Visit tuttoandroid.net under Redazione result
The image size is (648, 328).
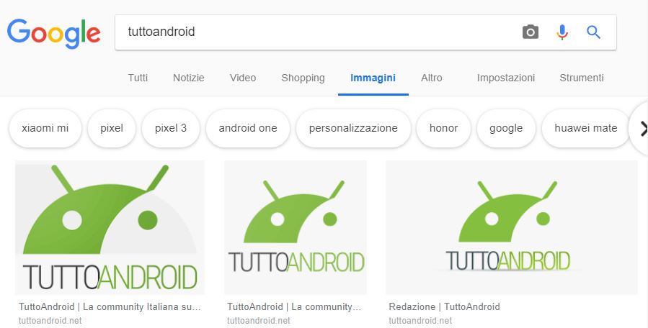click(x=420, y=321)
